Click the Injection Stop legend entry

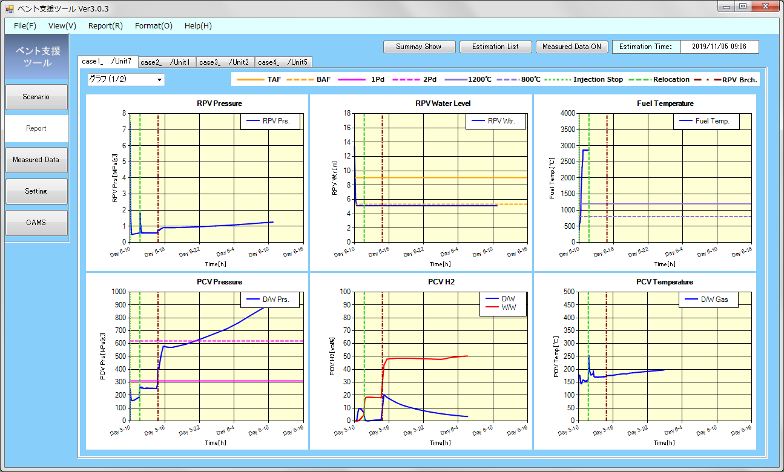[584, 79]
